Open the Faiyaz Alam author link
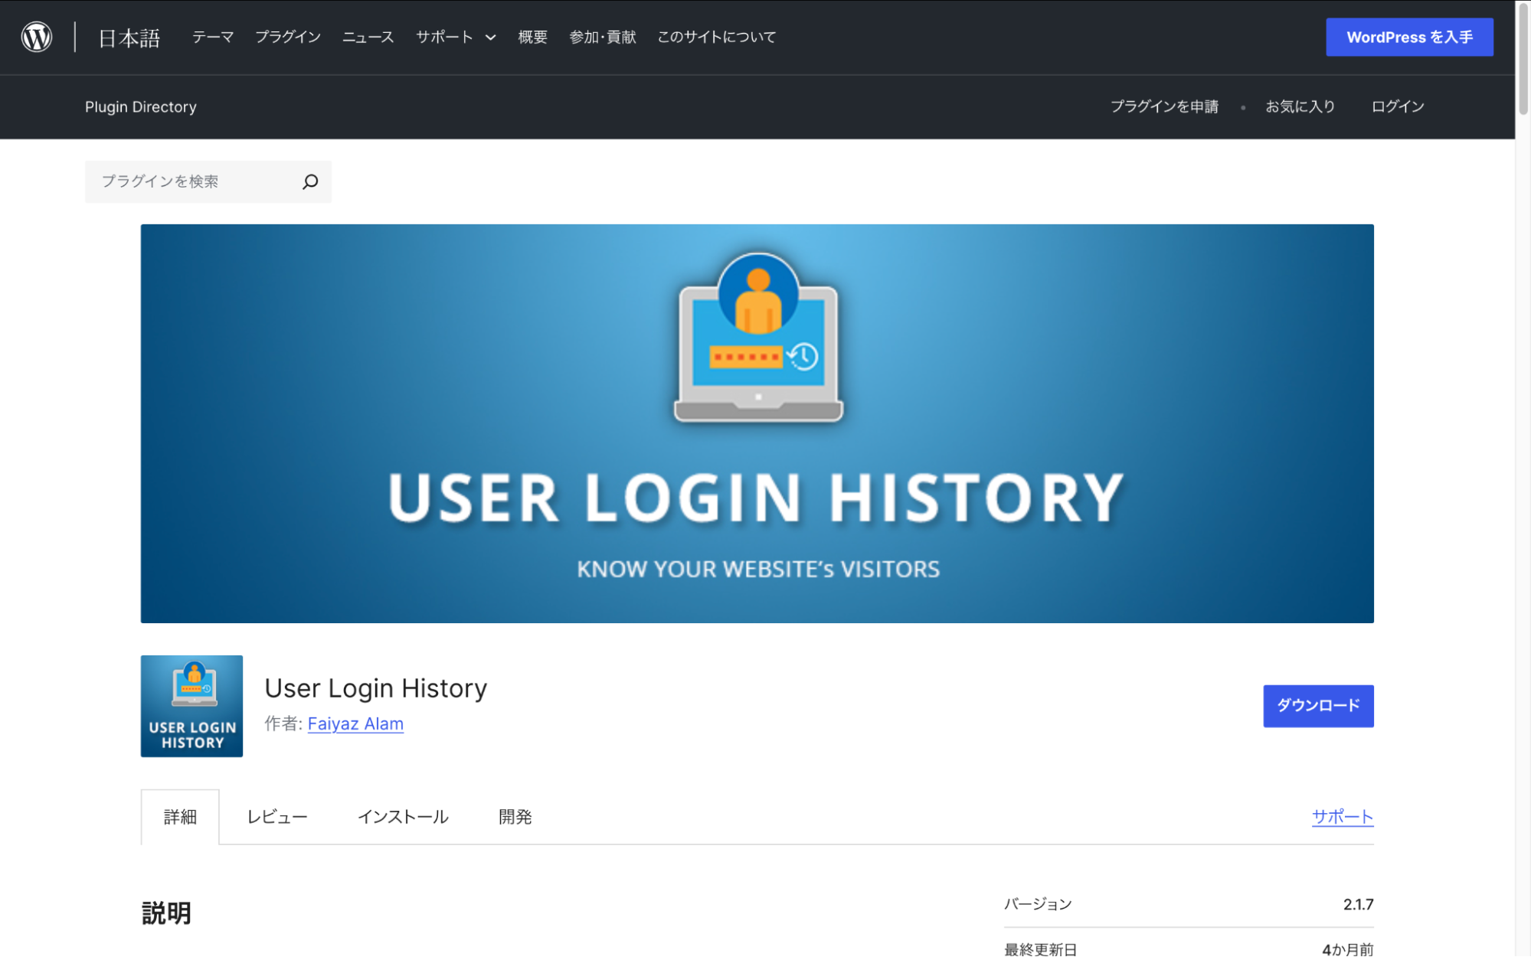1531x957 pixels. tap(355, 723)
